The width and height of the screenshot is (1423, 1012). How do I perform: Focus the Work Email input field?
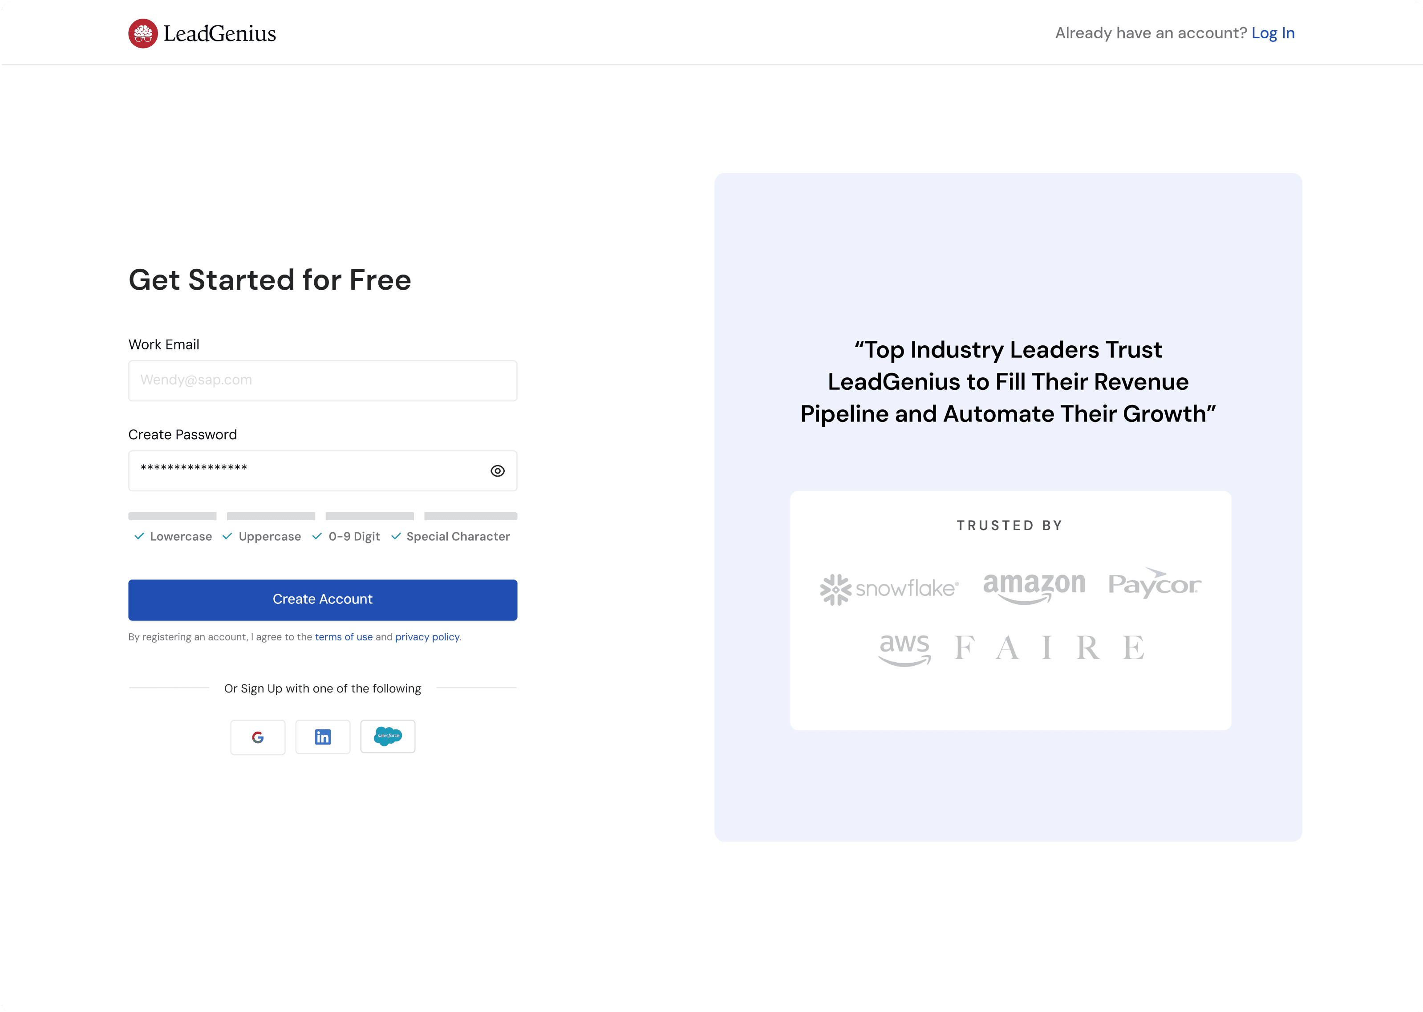coord(323,381)
